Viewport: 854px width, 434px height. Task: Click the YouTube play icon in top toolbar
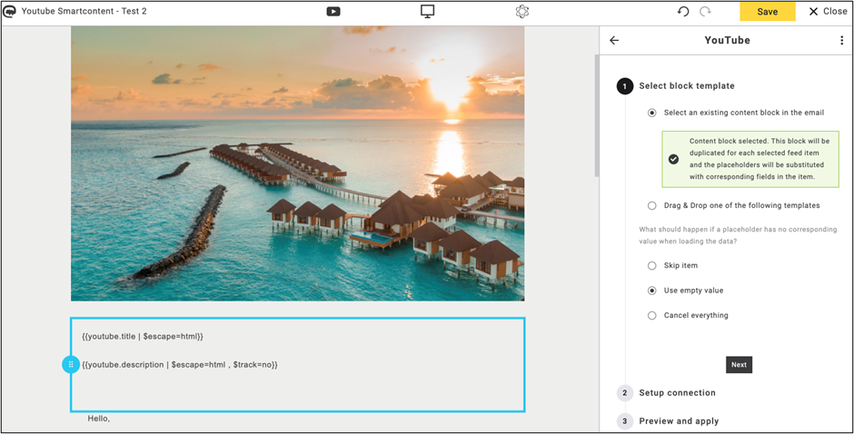click(x=333, y=12)
